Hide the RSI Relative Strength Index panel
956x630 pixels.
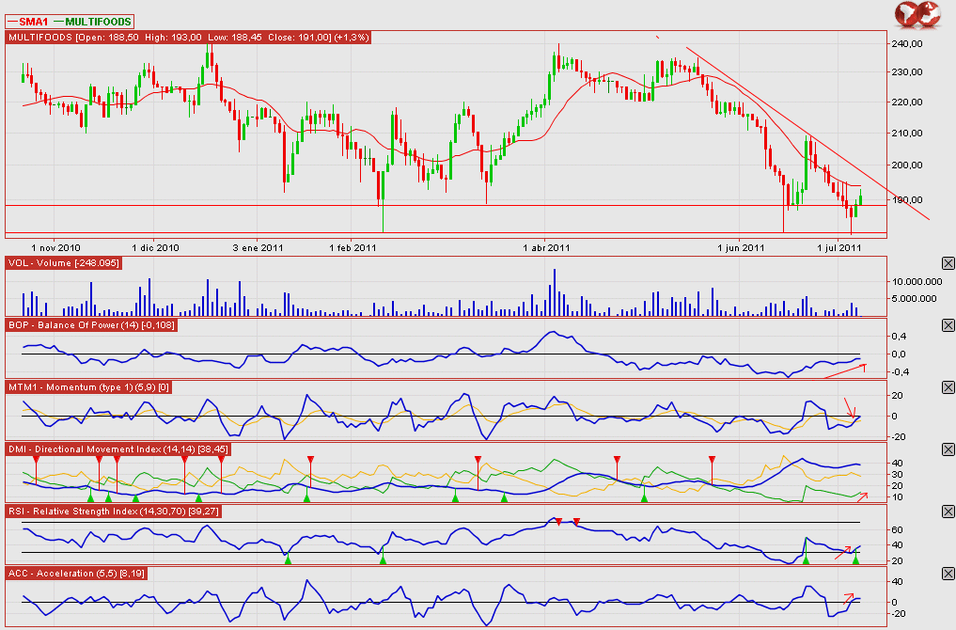948,512
